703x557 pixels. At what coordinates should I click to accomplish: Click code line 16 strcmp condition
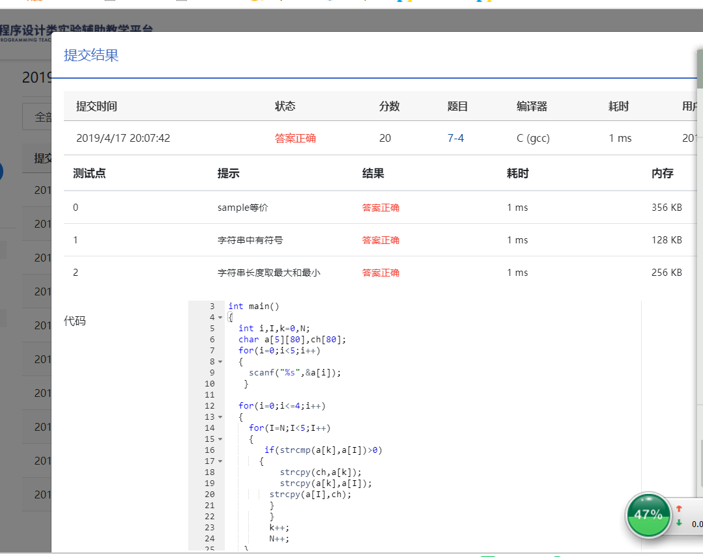point(323,450)
